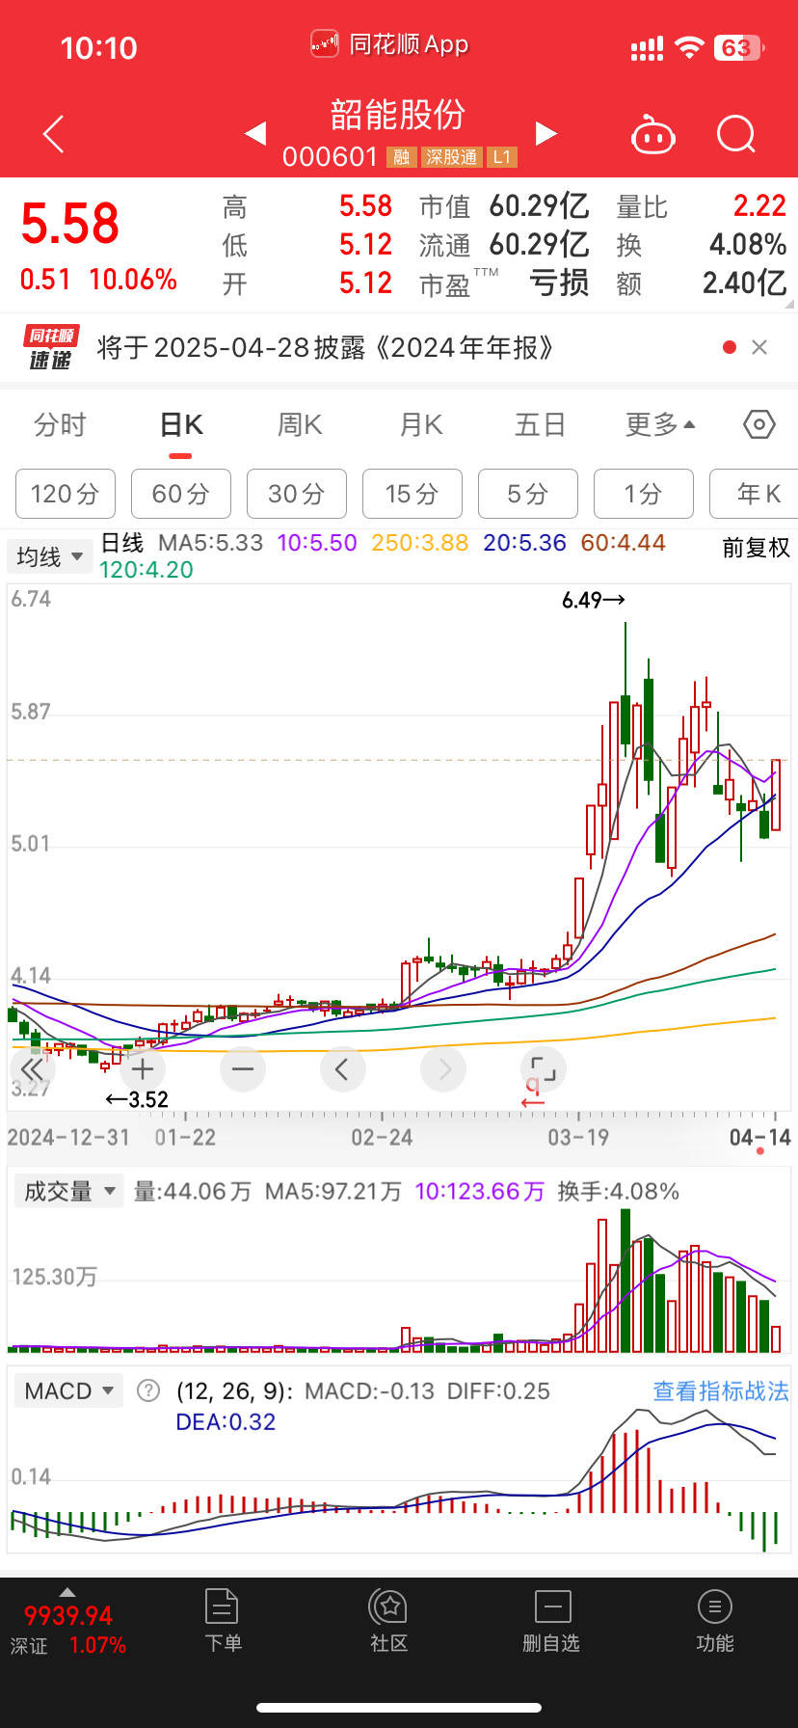Tap the current price 5.58
The width and height of the screenshot is (798, 1728).
coord(70,224)
